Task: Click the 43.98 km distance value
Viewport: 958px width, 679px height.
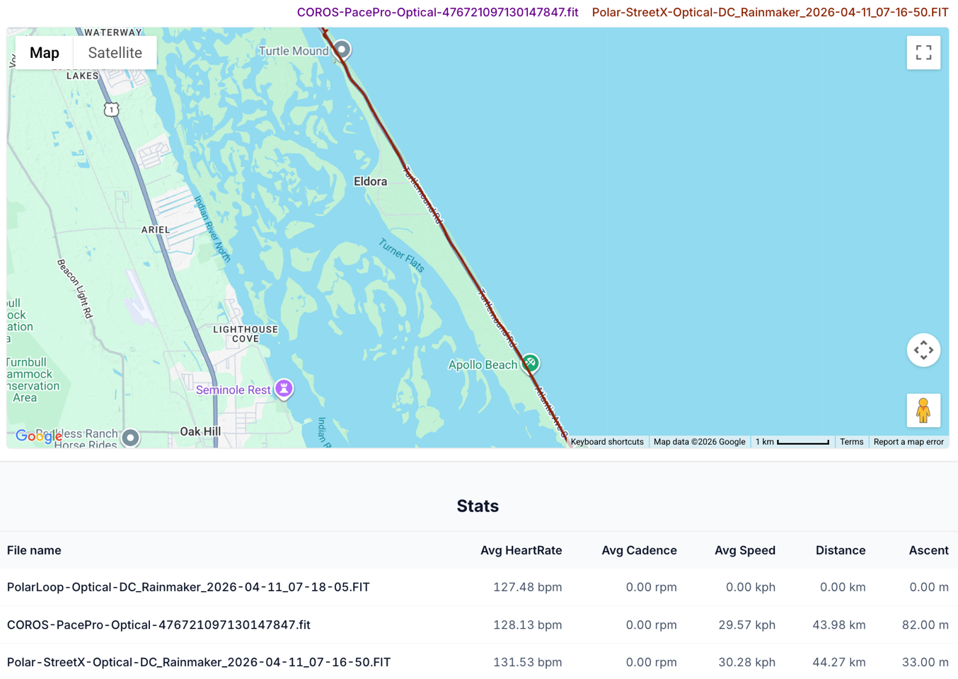Action: tap(838, 625)
